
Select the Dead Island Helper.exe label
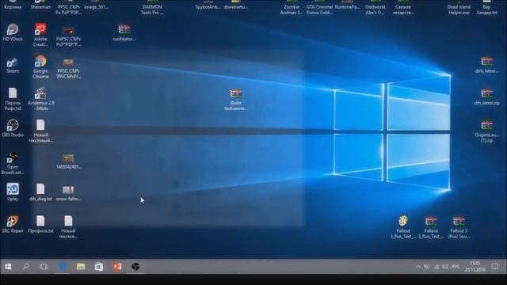459,9
